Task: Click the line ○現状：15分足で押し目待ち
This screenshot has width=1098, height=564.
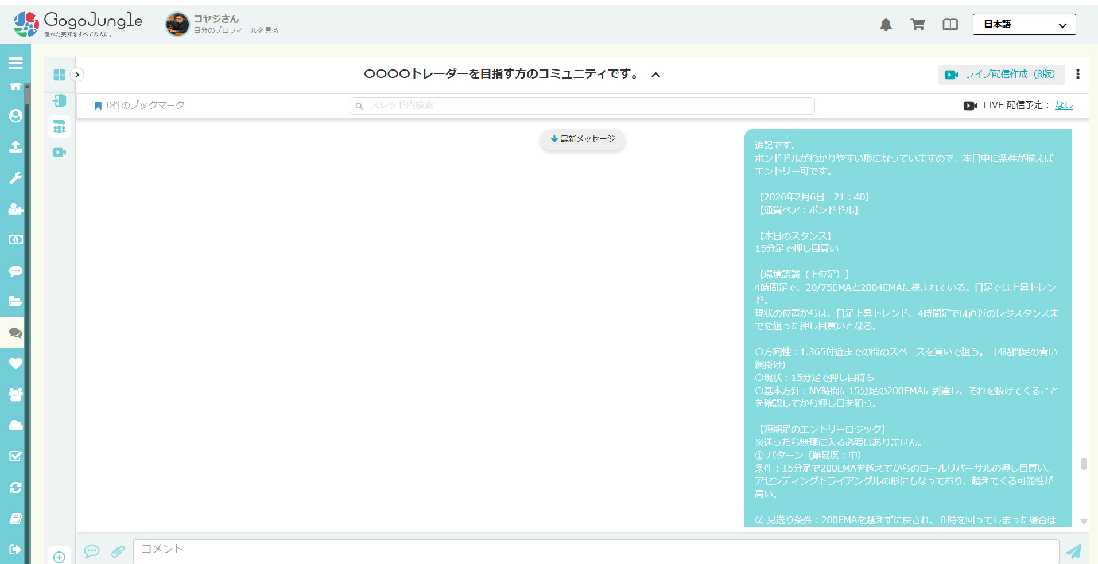Action: tap(815, 378)
